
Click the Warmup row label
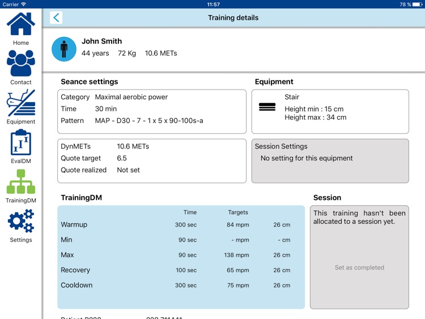coord(74,224)
